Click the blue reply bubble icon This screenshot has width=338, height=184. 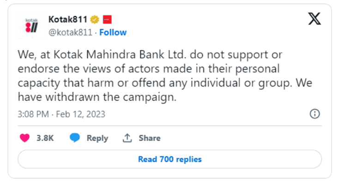point(75,138)
